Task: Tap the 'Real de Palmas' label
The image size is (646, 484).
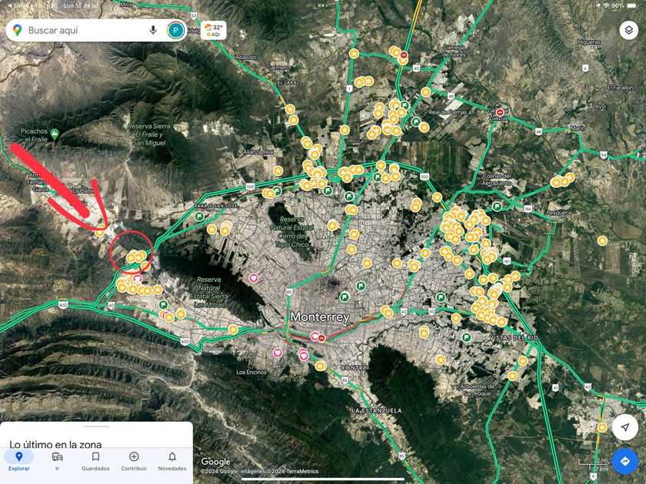Action: point(448,112)
